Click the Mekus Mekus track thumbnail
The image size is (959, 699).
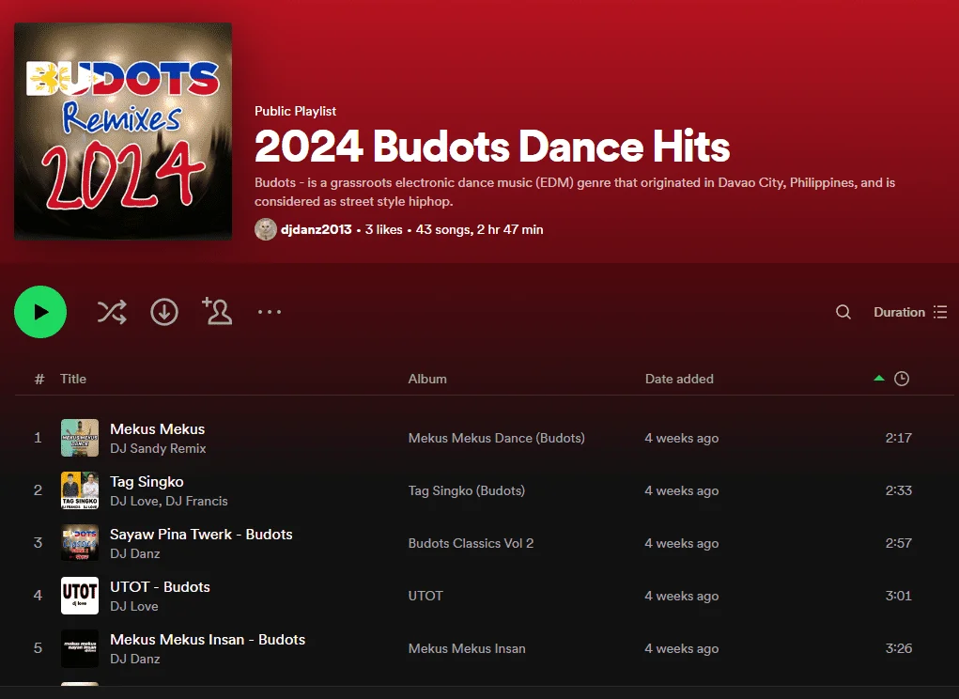click(80, 438)
